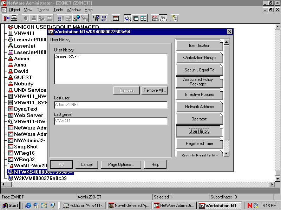Image resolution: width=281 pixels, height=210 pixels.
Task: Click the Start button
Action: click(11, 205)
